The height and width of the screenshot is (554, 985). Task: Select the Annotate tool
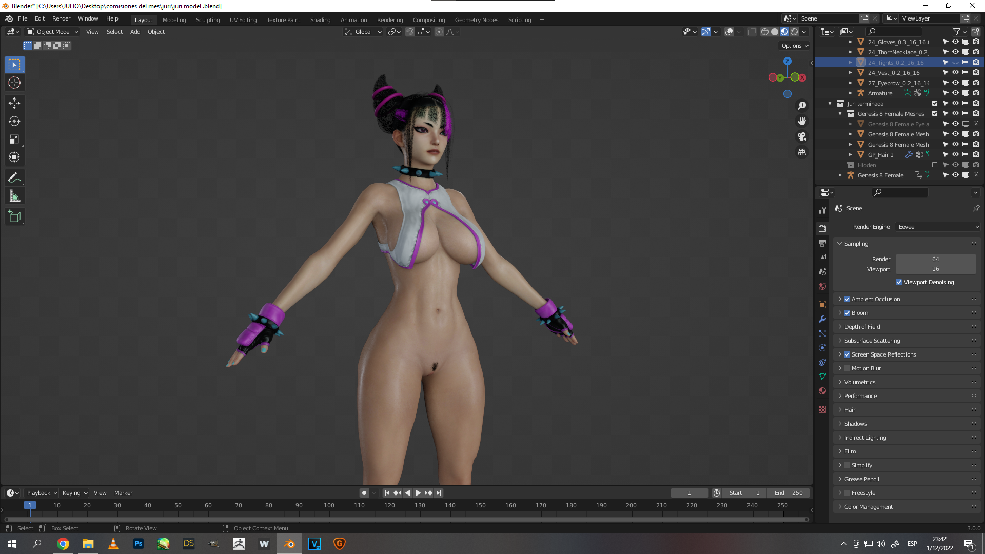[14, 177]
